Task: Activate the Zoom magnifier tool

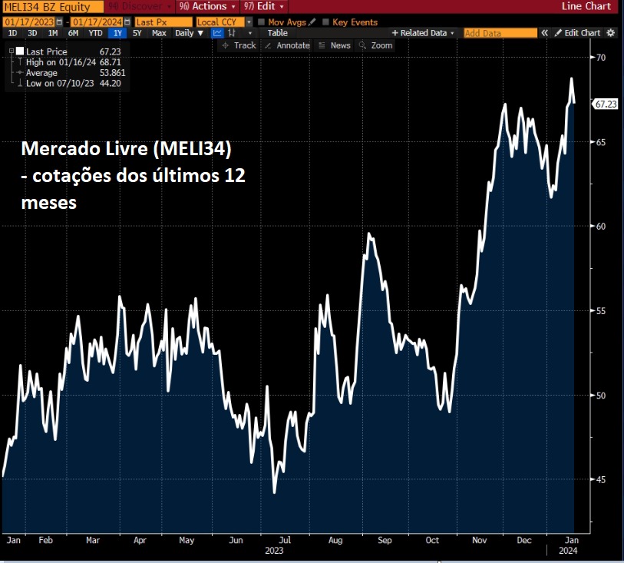Action: pos(375,45)
